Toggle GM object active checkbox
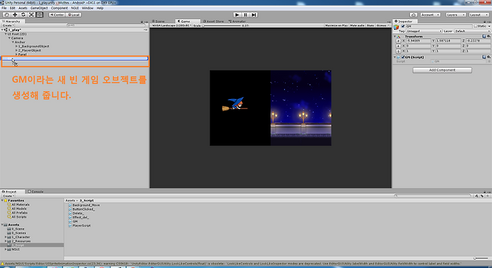The width and height of the screenshot is (492, 268). pos(403,26)
